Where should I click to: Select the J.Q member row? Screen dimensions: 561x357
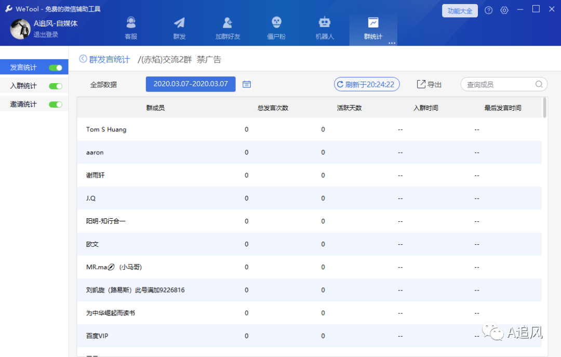(309, 198)
